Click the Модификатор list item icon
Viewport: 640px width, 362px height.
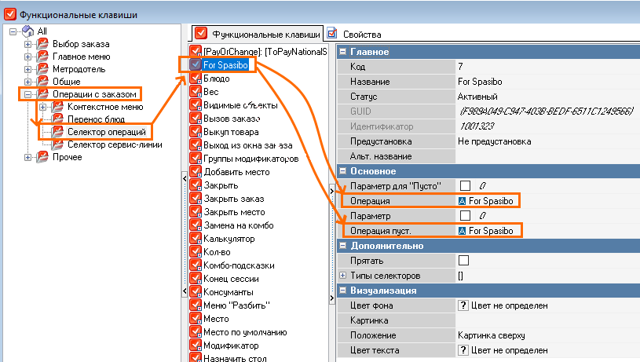tap(196, 345)
